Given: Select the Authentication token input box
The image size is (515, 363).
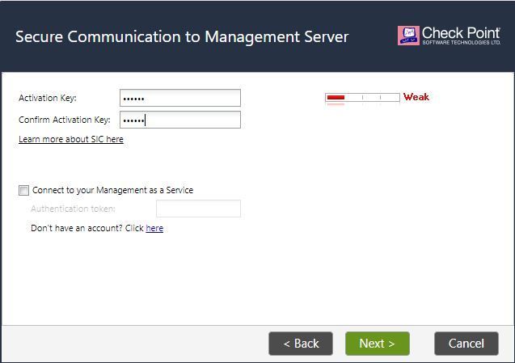Looking at the screenshot, I should pos(198,209).
